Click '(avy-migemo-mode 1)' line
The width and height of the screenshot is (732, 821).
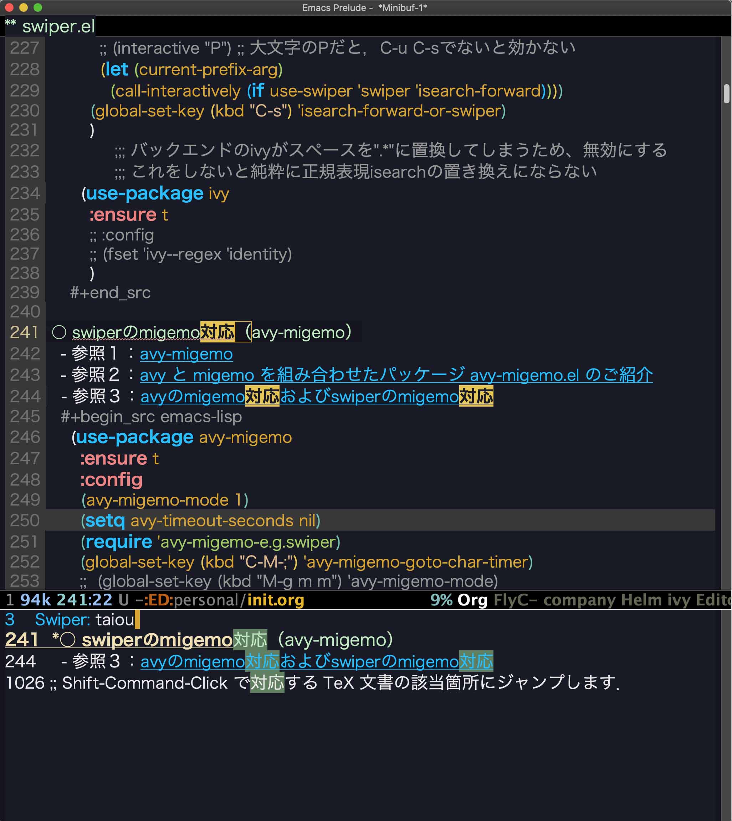coord(165,500)
